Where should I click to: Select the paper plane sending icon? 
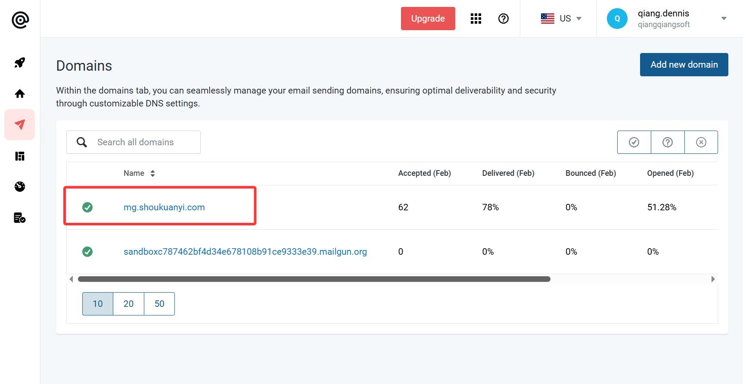click(x=20, y=125)
